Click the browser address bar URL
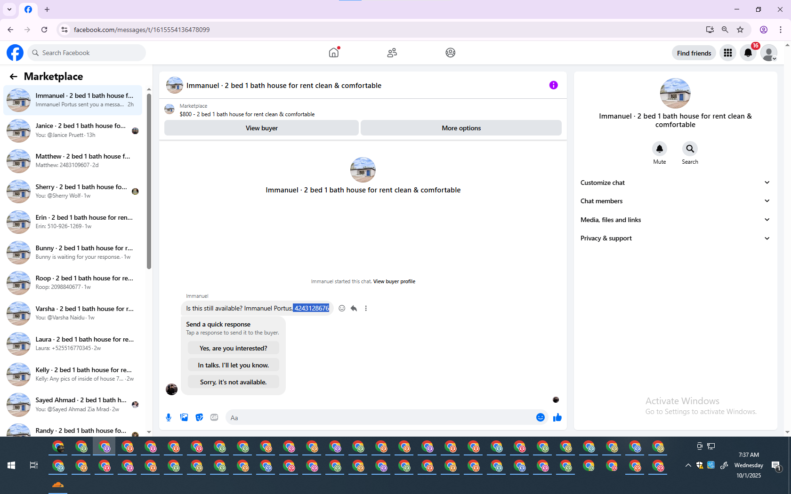 tap(142, 30)
